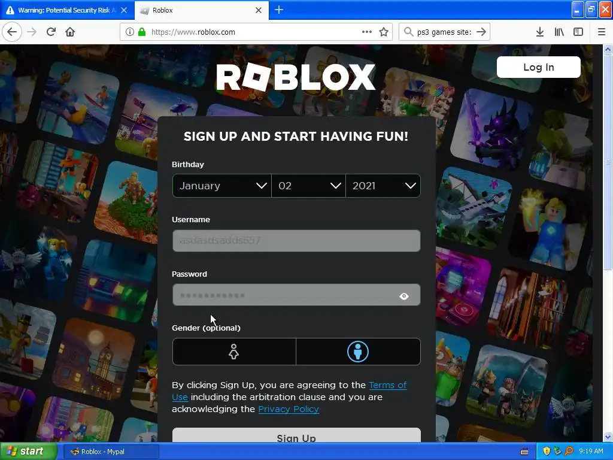The height and width of the screenshot is (460, 613).
Task: Click the Username input field
Action: point(296,241)
